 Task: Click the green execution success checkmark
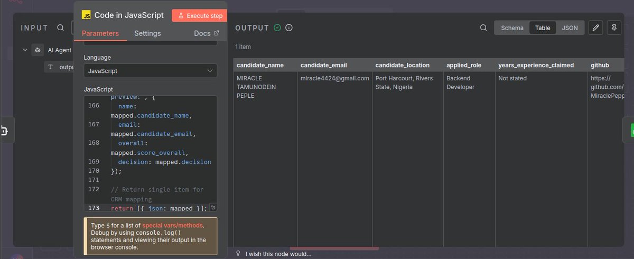pos(277,27)
